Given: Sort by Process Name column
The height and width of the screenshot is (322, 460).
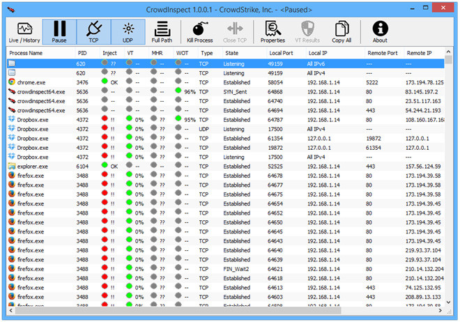Looking at the screenshot, I should [26, 53].
